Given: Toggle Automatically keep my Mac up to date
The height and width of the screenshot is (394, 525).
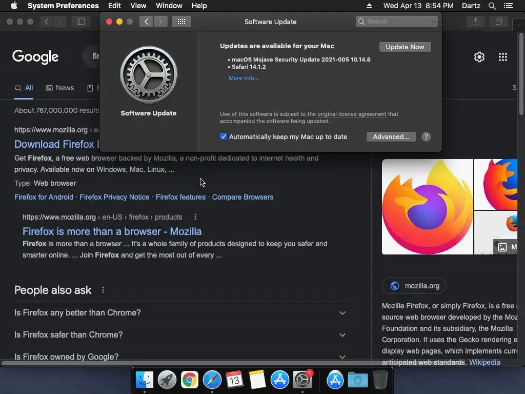Looking at the screenshot, I should point(224,136).
